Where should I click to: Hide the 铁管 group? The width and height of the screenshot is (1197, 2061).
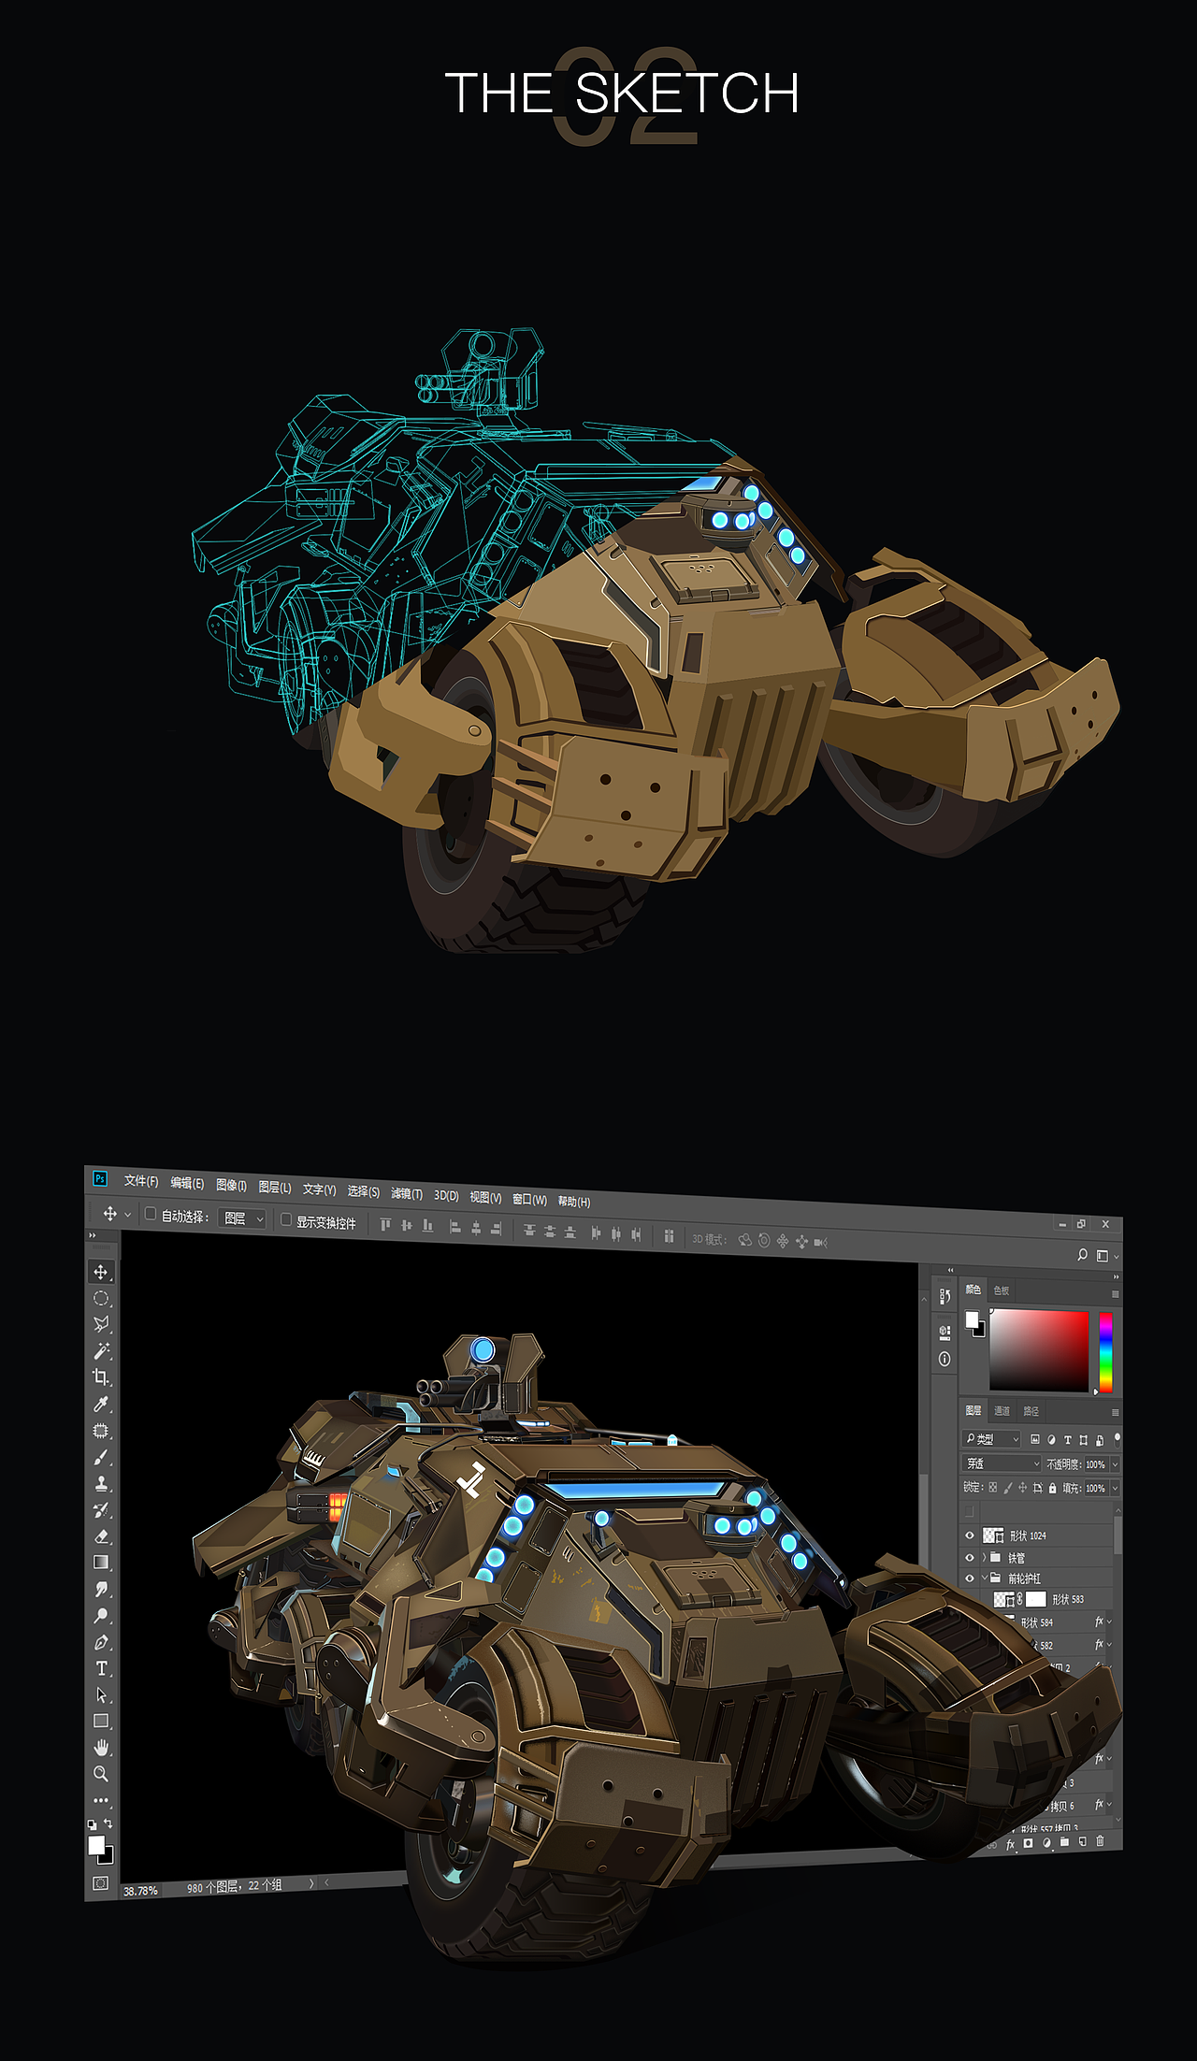coord(970,1558)
